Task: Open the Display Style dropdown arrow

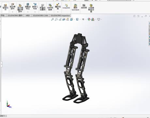Action: point(80,19)
